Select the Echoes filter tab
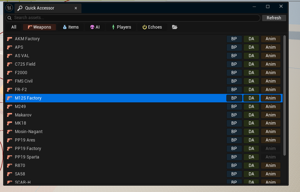The height and width of the screenshot is (192, 300). (x=152, y=27)
